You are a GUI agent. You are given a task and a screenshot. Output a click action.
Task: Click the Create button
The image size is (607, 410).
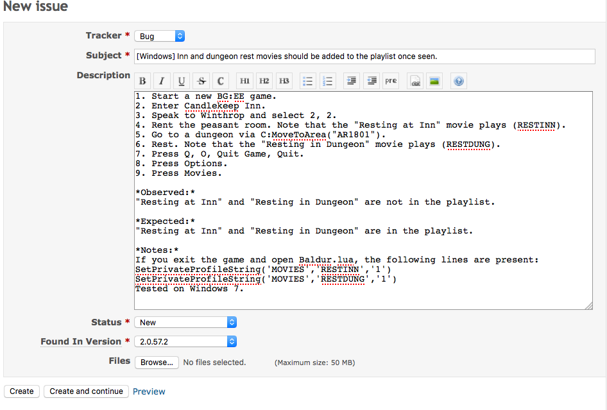(x=22, y=391)
